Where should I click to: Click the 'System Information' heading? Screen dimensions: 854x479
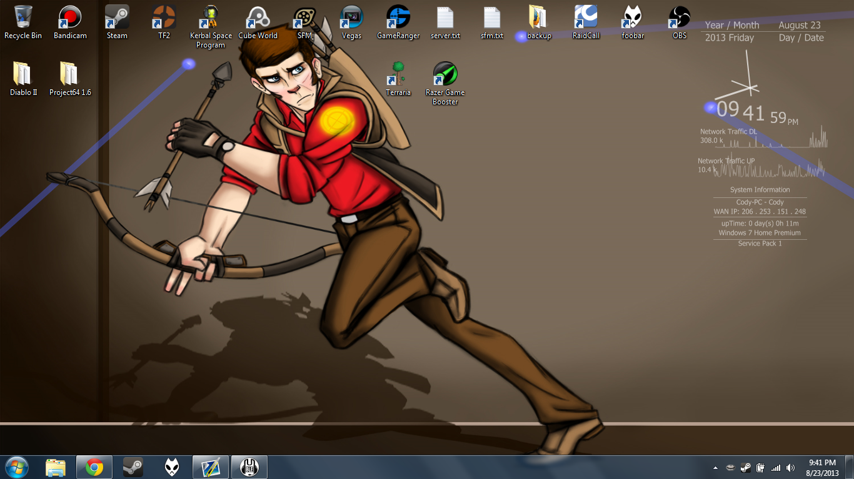pos(760,190)
